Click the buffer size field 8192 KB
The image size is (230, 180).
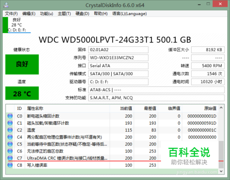208,50
